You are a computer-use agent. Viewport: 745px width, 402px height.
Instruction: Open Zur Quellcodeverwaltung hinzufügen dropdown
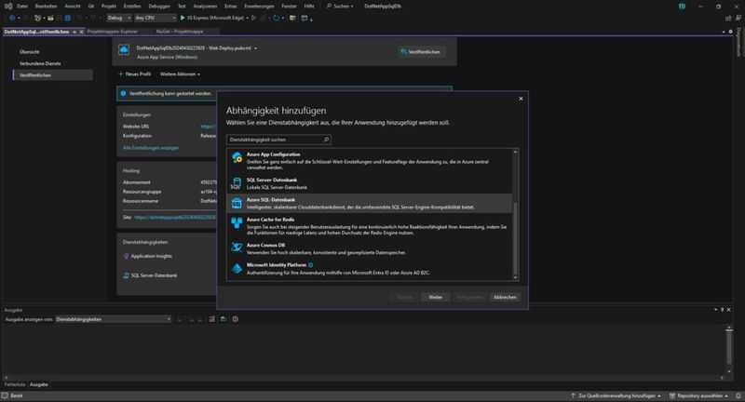[616, 395]
